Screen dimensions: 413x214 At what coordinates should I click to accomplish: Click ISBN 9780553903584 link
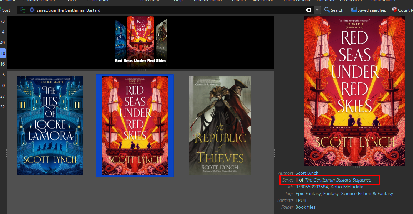pos(312,187)
